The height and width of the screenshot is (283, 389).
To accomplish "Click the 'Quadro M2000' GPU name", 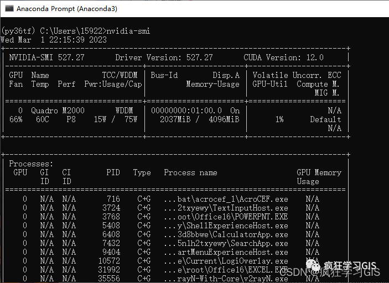I will (58, 111).
